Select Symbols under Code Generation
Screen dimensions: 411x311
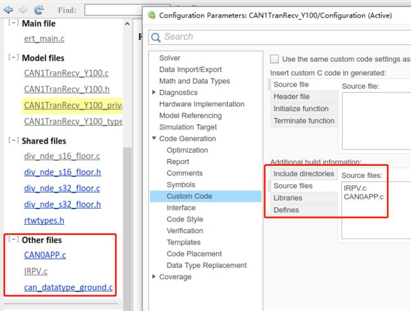[x=181, y=185]
